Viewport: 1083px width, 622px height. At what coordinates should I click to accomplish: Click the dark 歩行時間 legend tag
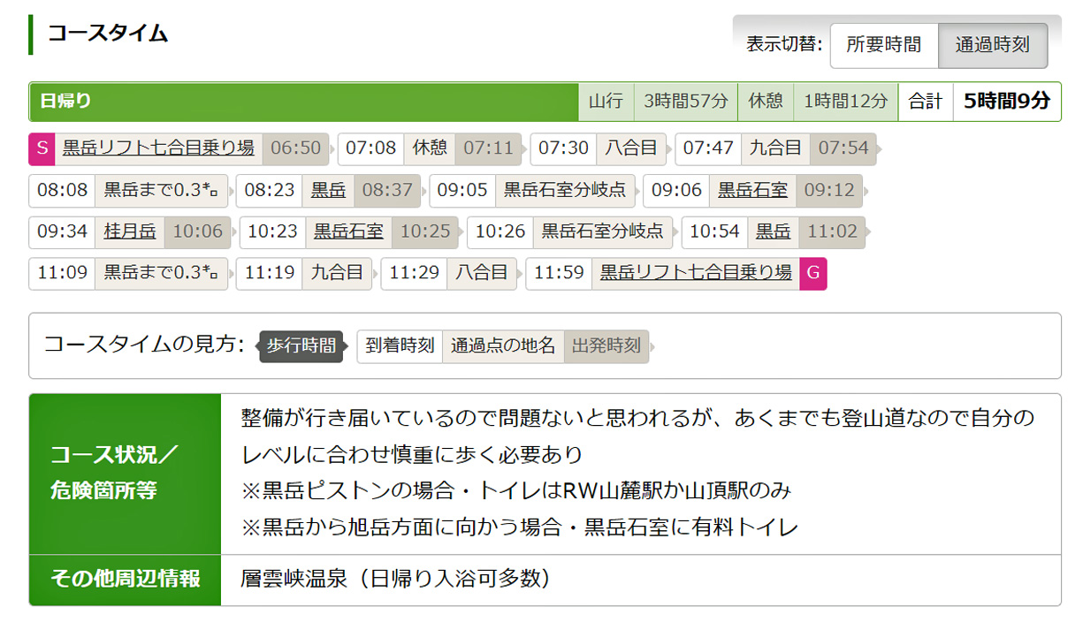click(301, 346)
